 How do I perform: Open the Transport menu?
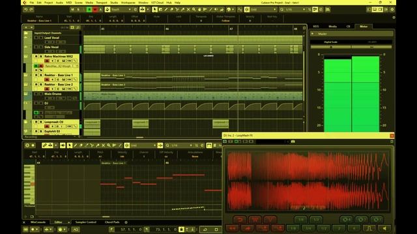(x=102, y=3)
